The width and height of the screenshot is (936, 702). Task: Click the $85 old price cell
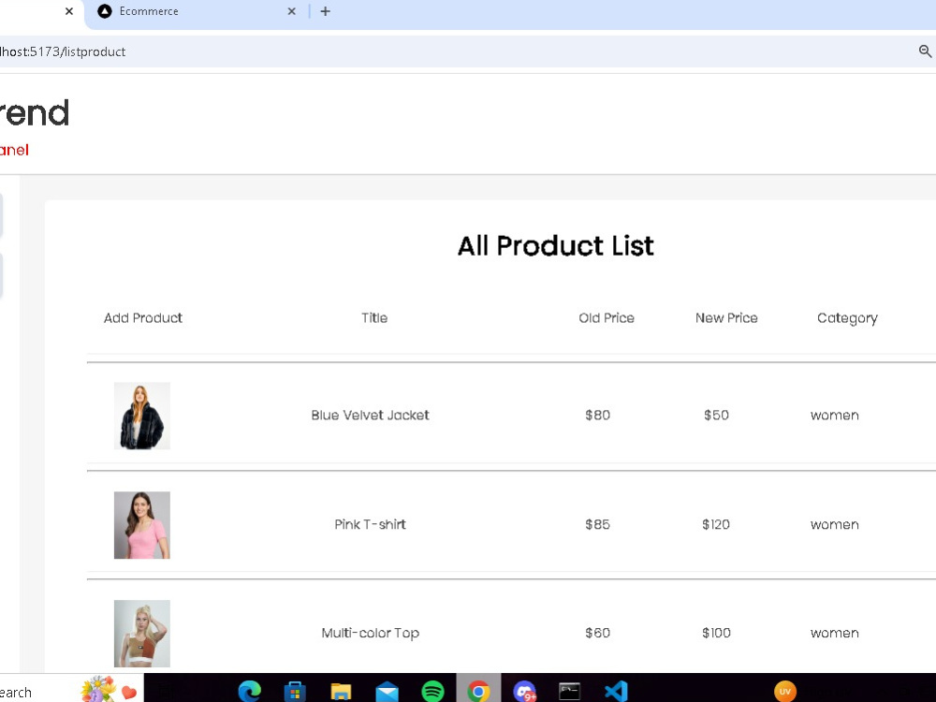click(x=597, y=525)
